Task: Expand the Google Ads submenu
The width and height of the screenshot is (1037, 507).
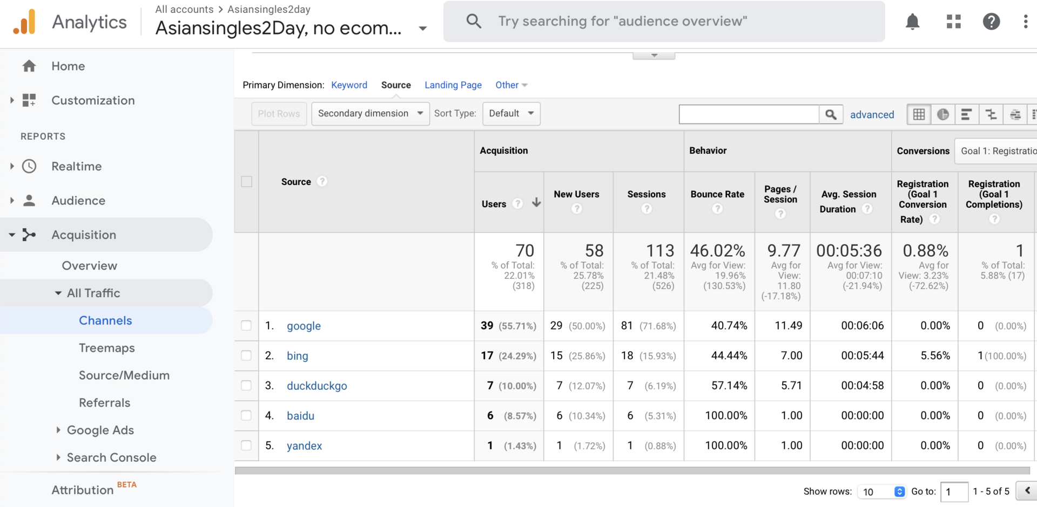Action: (58, 430)
